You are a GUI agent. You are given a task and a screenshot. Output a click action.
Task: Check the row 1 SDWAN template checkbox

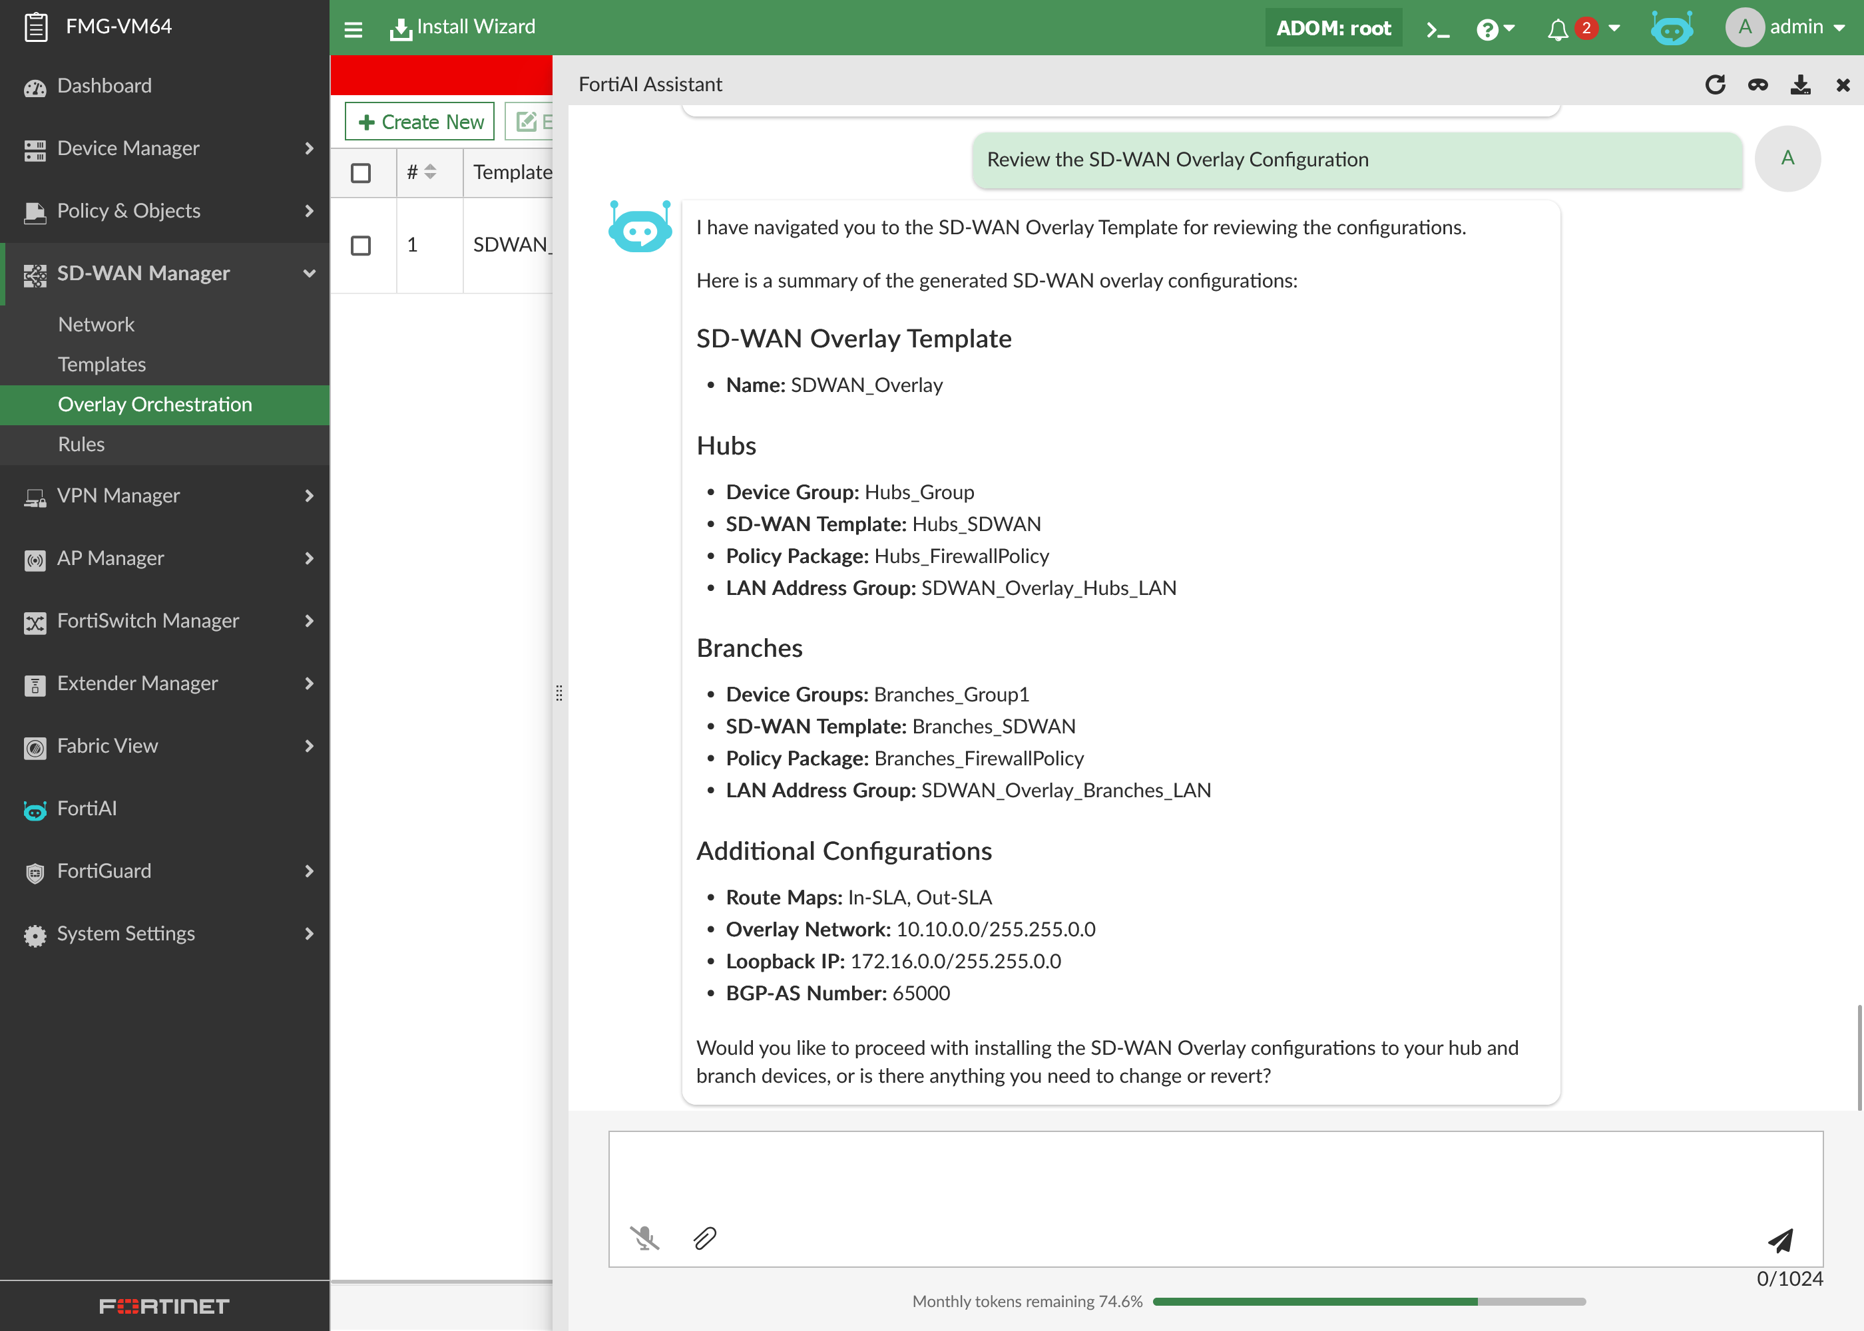click(x=361, y=245)
